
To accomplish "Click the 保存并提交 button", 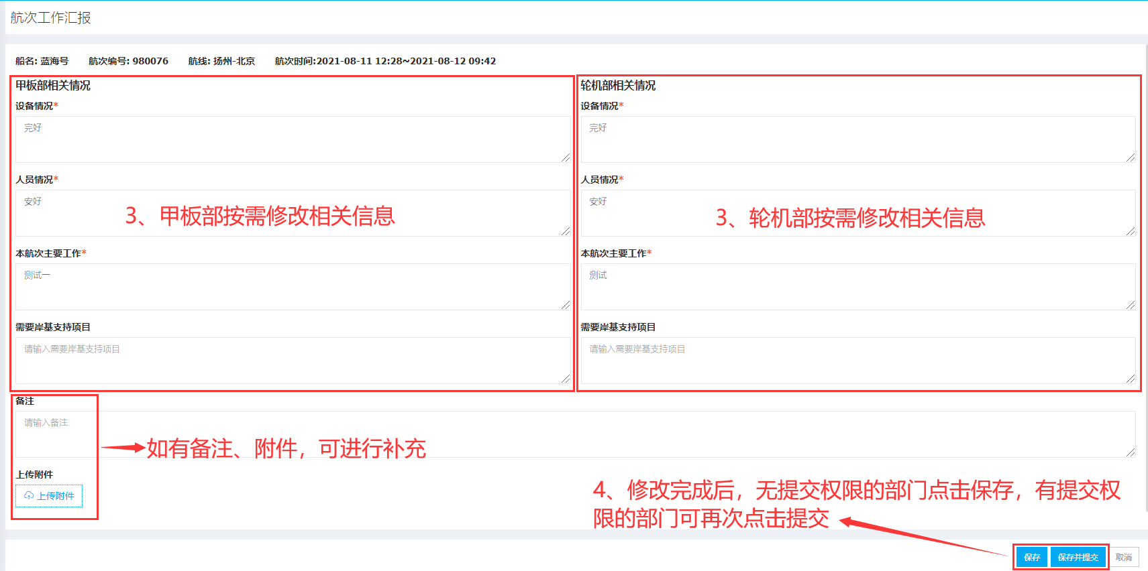I will click(1078, 557).
